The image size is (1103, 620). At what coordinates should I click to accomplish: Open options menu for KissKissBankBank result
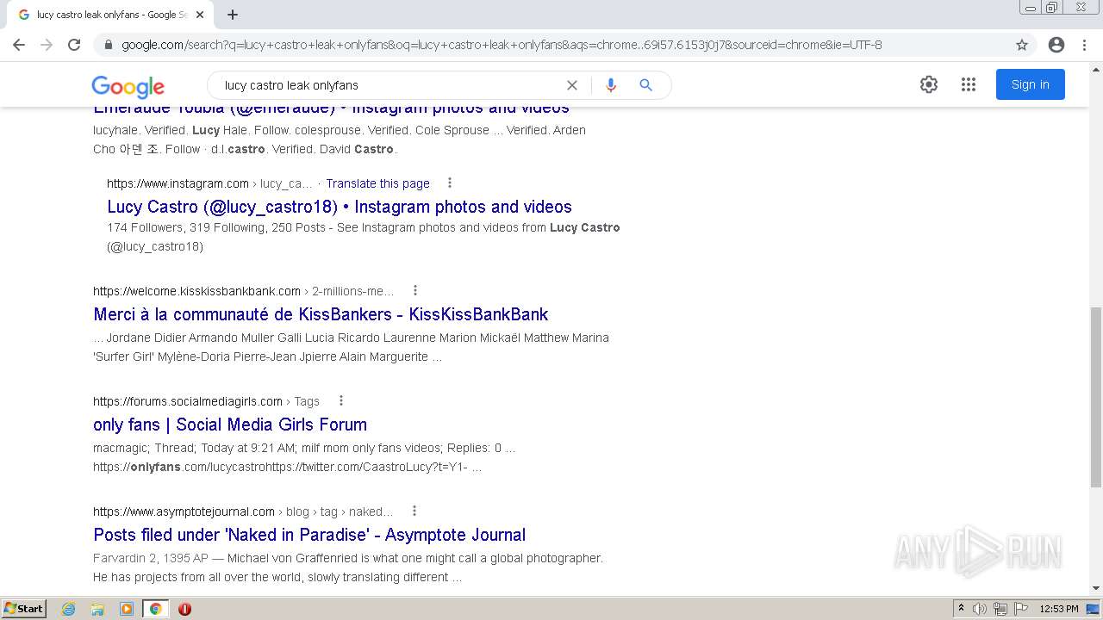click(x=414, y=290)
